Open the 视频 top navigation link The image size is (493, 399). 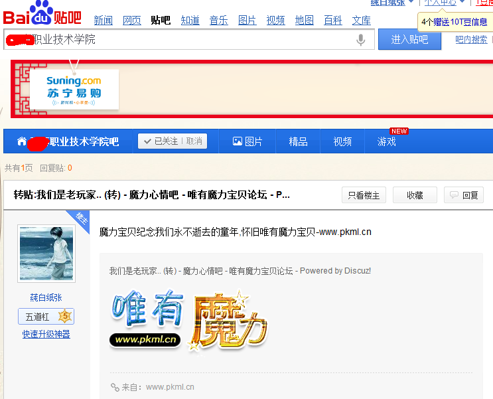pyautogui.click(x=276, y=21)
